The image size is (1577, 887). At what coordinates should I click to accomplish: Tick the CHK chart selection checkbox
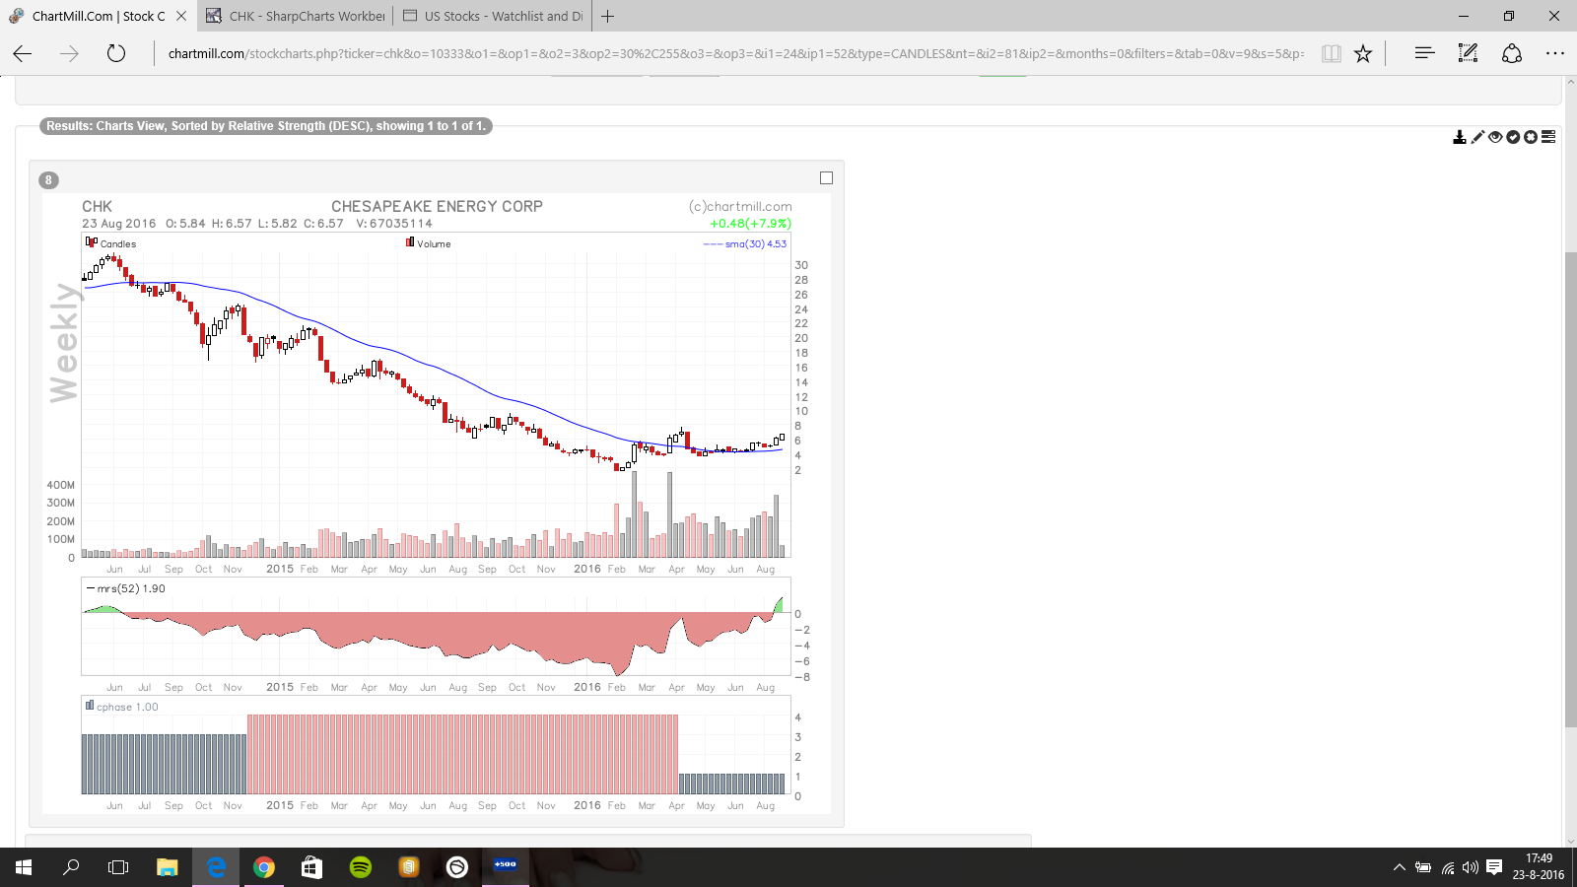[826, 178]
